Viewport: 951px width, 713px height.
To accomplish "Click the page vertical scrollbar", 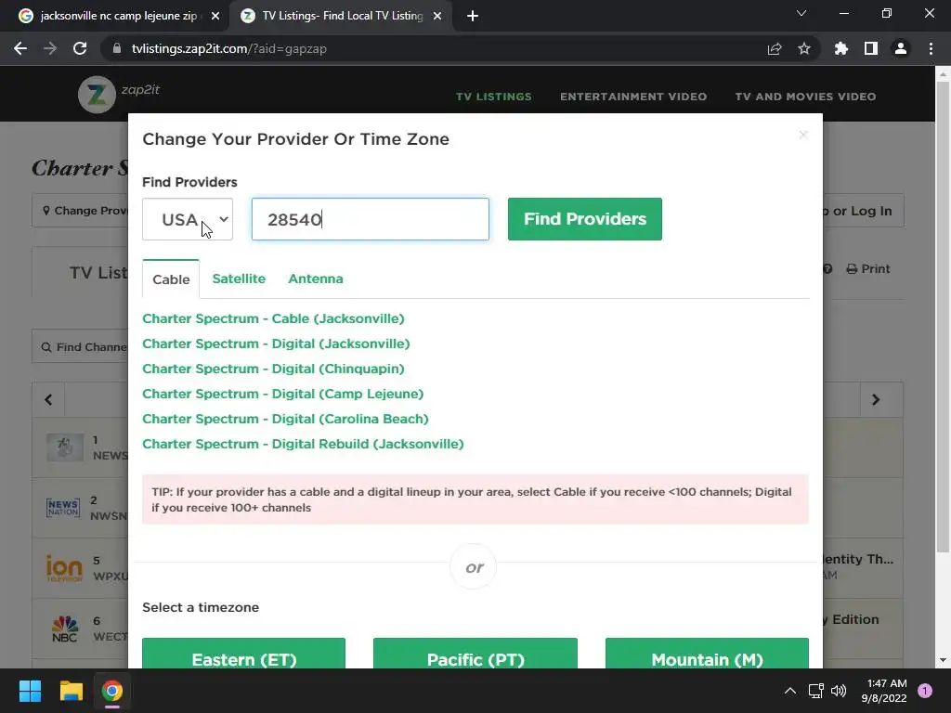I will (x=943, y=316).
